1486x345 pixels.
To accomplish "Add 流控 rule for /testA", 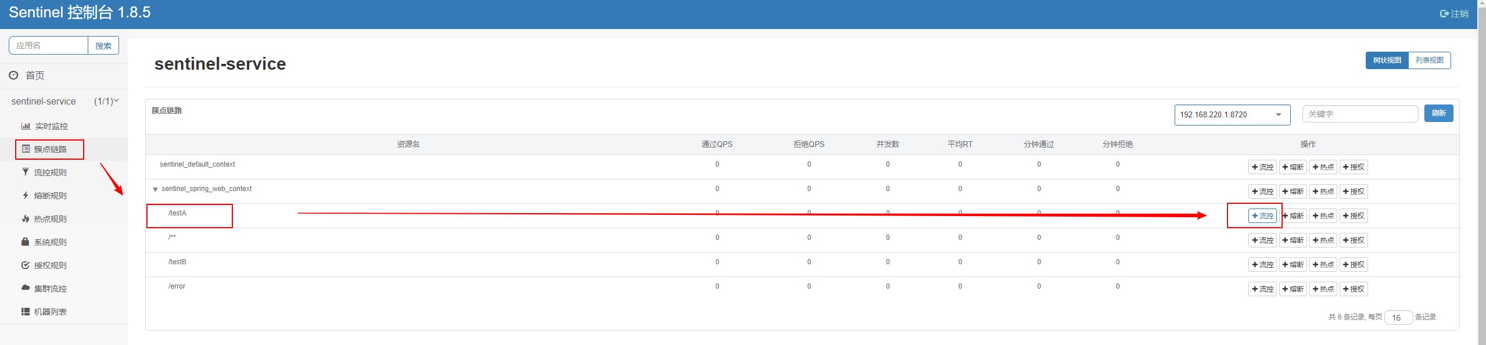I will click(x=1262, y=216).
